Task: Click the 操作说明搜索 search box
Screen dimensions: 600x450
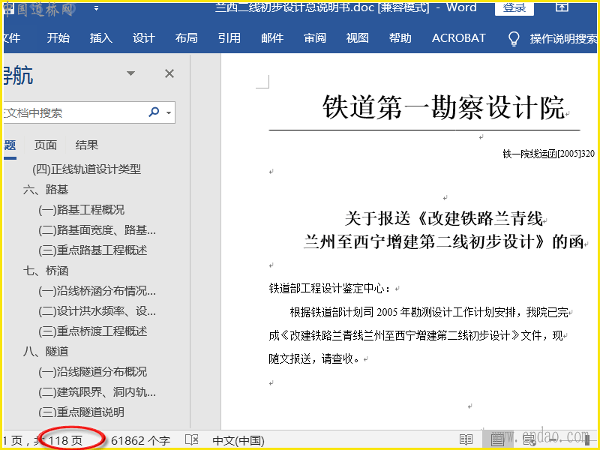Action: (x=563, y=39)
